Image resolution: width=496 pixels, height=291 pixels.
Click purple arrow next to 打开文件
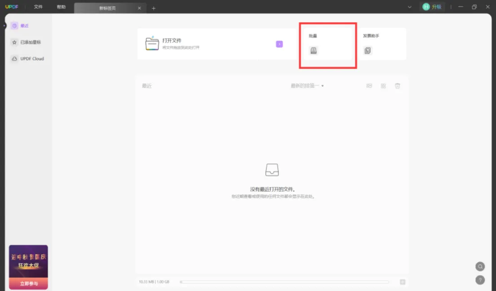coord(279,44)
